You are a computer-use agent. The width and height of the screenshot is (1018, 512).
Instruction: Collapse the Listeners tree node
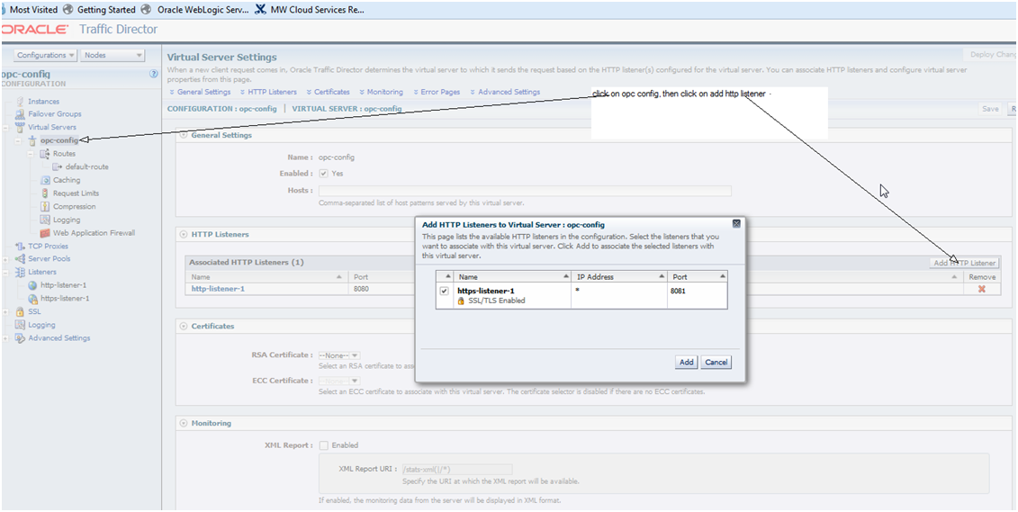[5, 272]
